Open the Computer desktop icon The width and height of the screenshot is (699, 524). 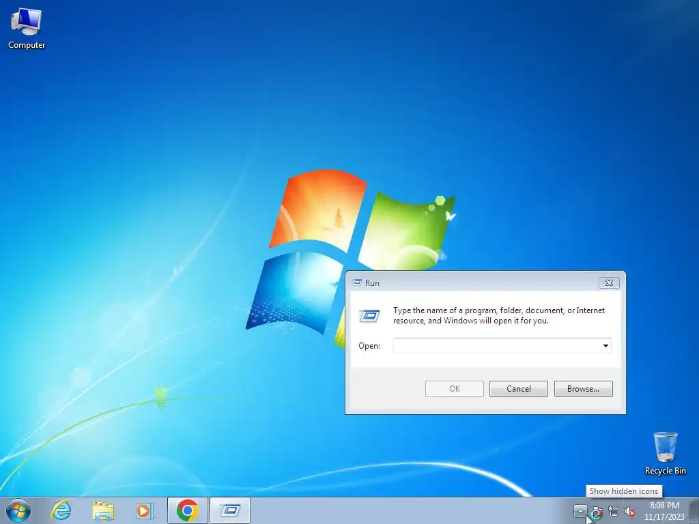pos(27,29)
